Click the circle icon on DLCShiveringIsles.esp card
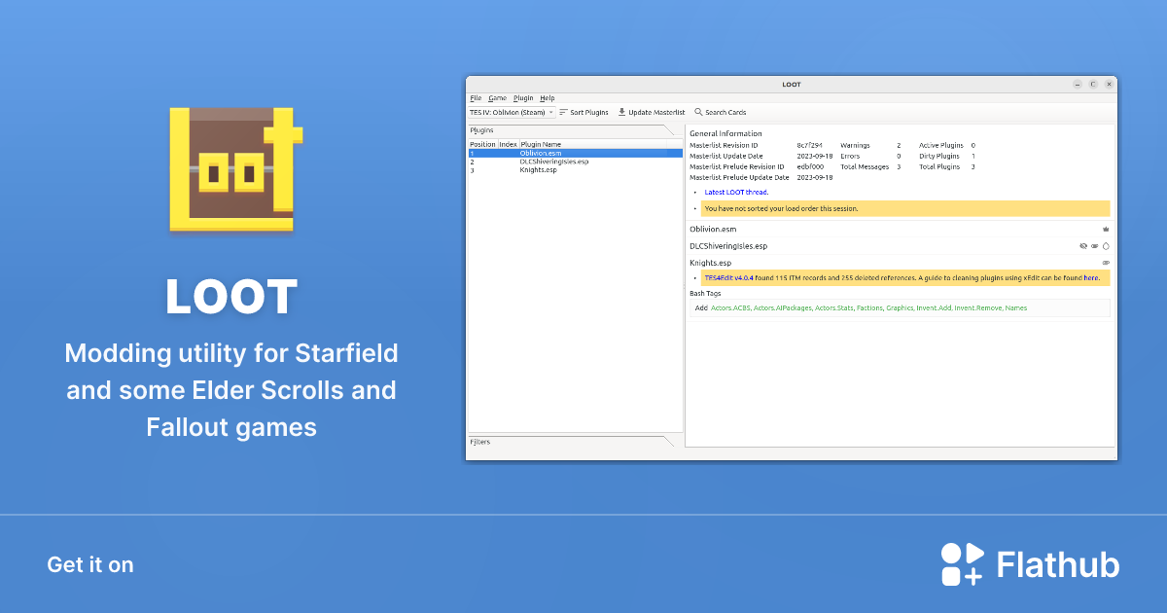Screen dimensions: 1167x613 pos(1106,246)
